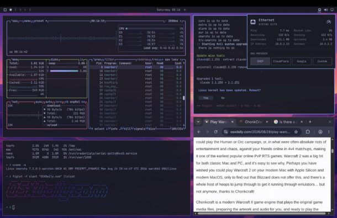The height and width of the screenshot is (218, 337).
Task: Bookmark this page with the star icon
Action: click(296, 132)
